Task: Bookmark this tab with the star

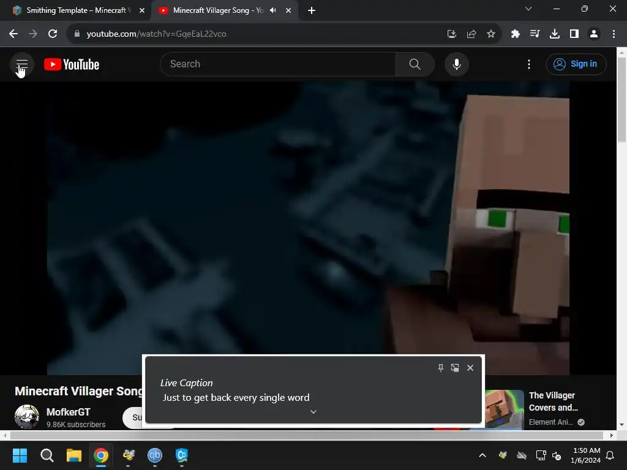Action: tap(491, 34)
